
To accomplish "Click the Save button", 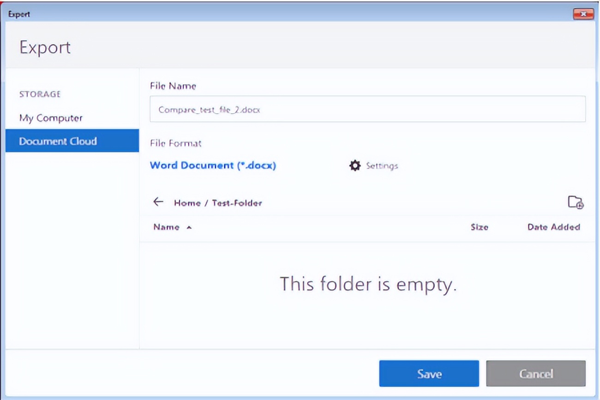I will click(x=429, y=373).
